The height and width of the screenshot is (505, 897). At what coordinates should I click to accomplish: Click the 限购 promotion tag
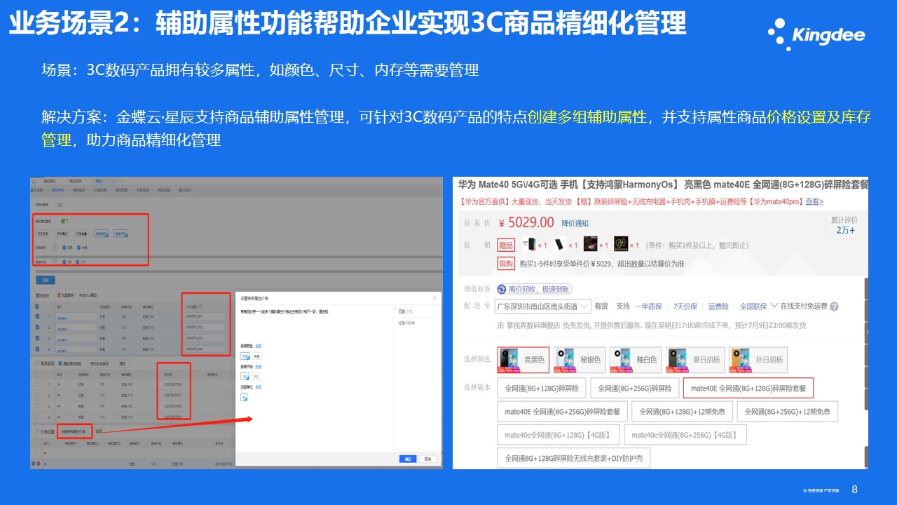click(x=506, y=264)
